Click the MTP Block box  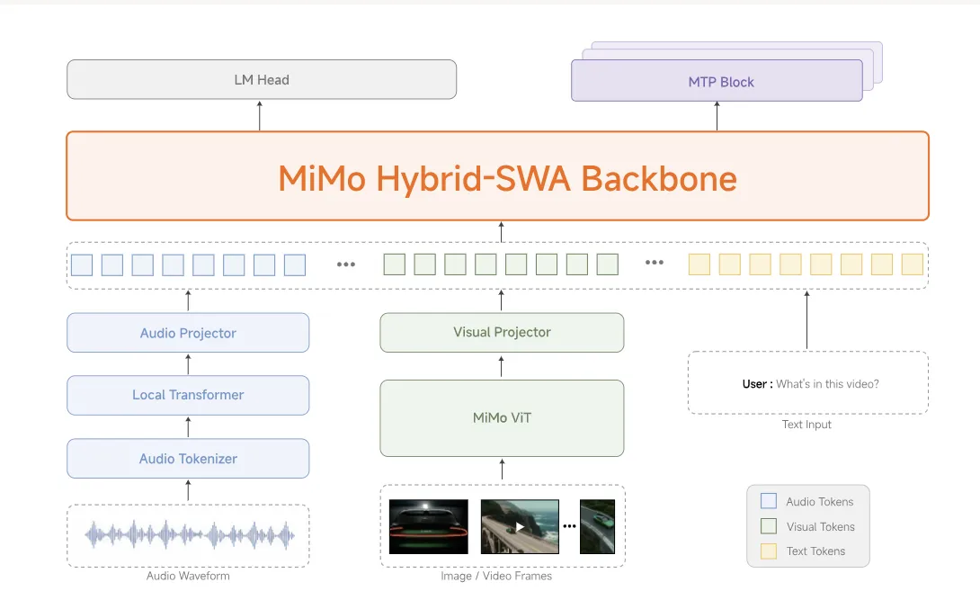click(717, 82)
